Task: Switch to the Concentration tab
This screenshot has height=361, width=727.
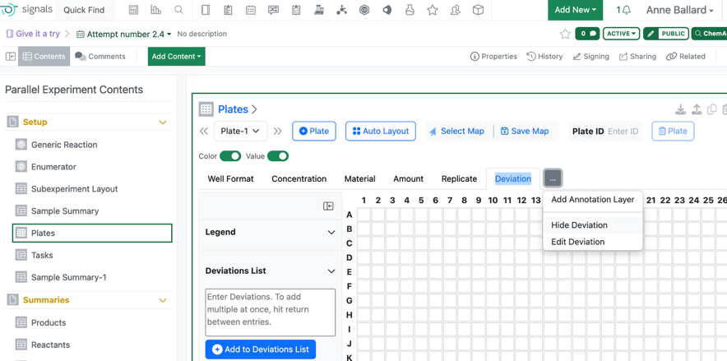Action: (299, 179)
